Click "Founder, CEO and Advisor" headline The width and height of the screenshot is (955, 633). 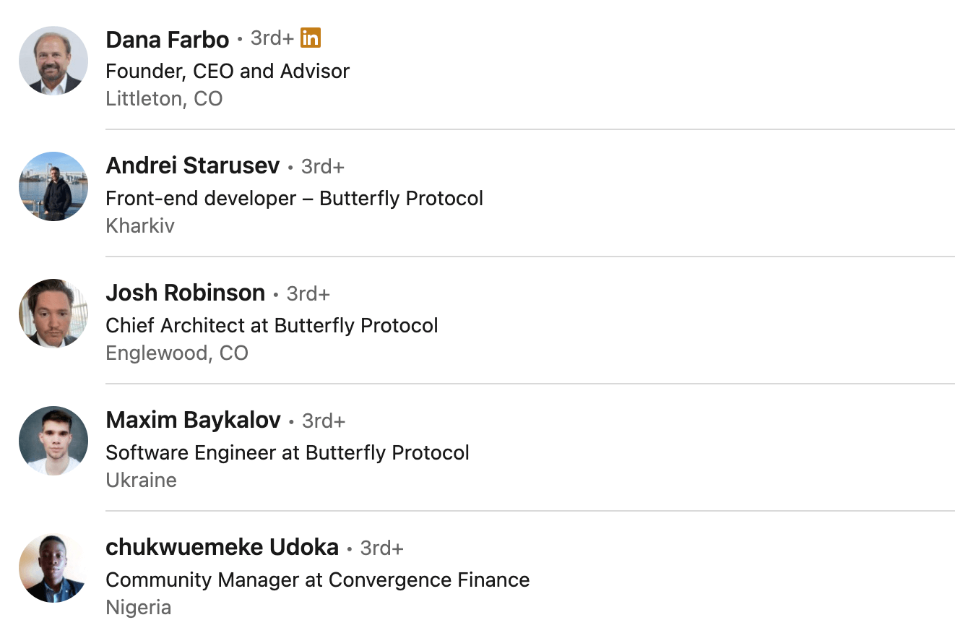tap(228, 71)
